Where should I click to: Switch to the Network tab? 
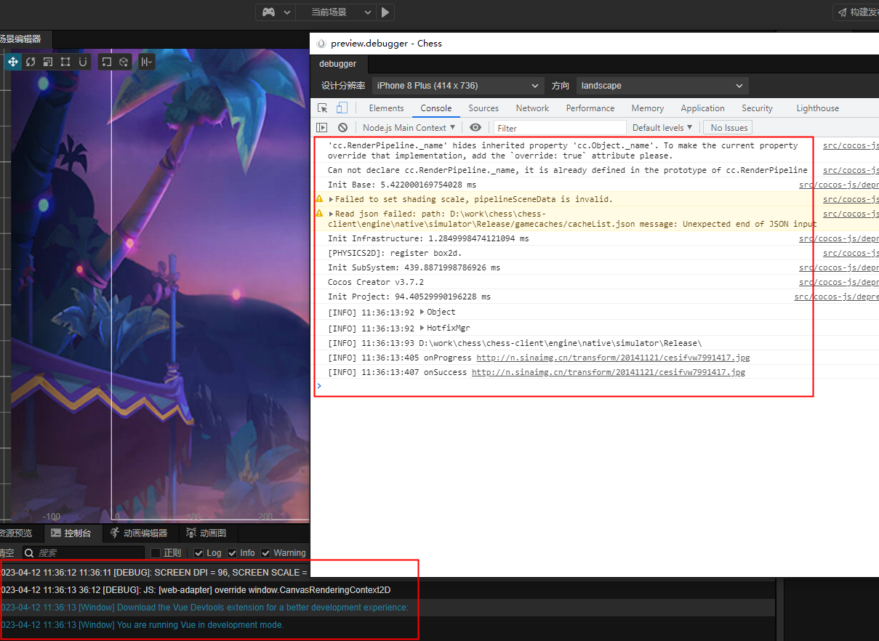point(532,108)
